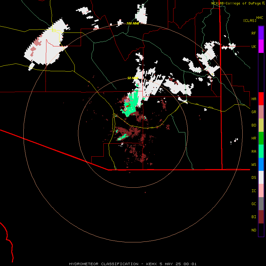
Task: Click the ND black legend swatch
Action: click(x=261, y=230)
